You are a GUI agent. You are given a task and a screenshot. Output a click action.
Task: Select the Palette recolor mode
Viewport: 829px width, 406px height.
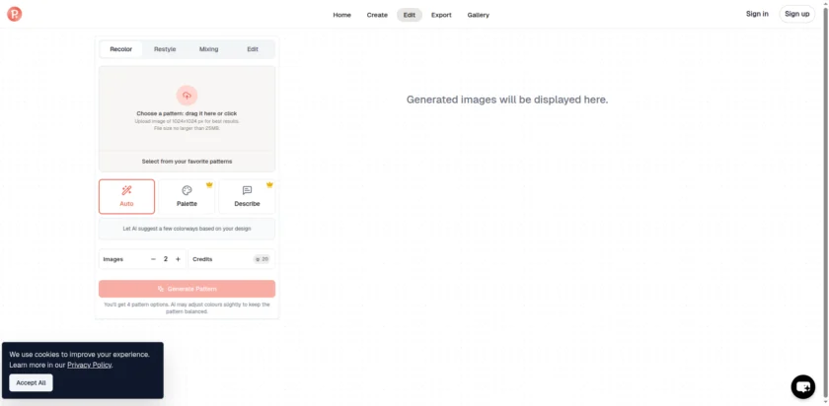click(x=187, y=196)
